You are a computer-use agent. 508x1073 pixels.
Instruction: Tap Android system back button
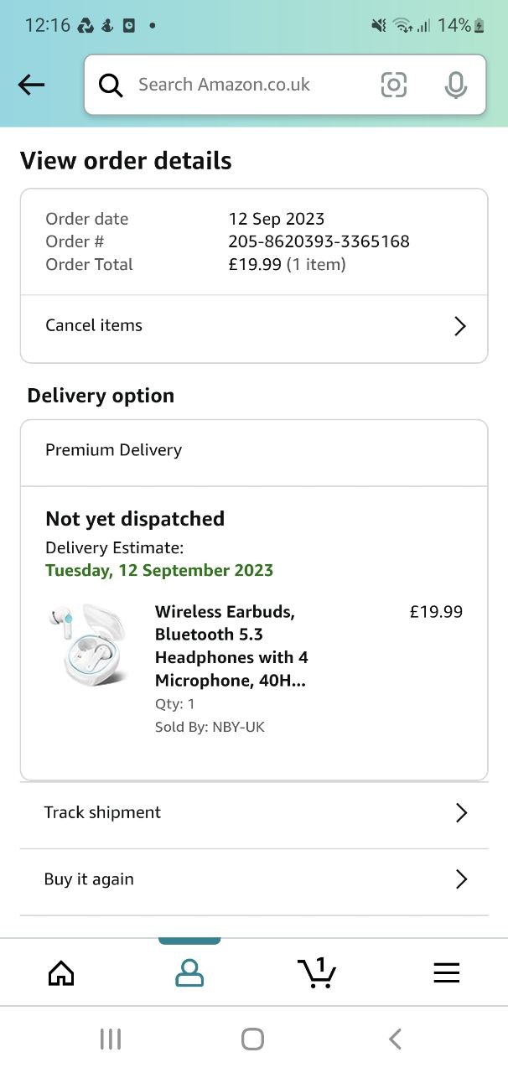[395, 1039]
